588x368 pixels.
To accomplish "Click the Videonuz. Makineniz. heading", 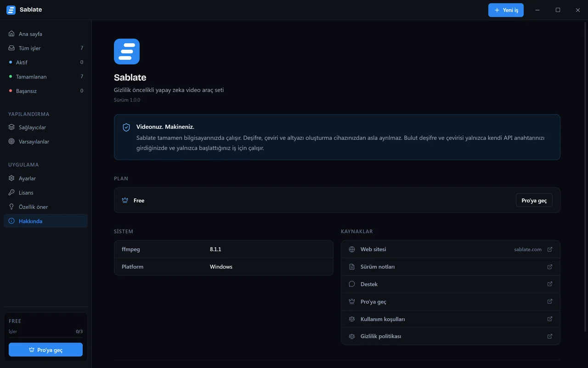I will tap(165, 127).
